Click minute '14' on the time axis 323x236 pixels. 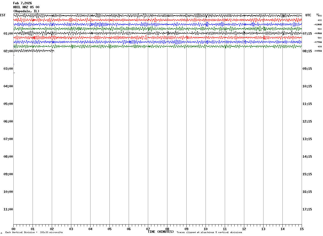click(x=282, y=229)
